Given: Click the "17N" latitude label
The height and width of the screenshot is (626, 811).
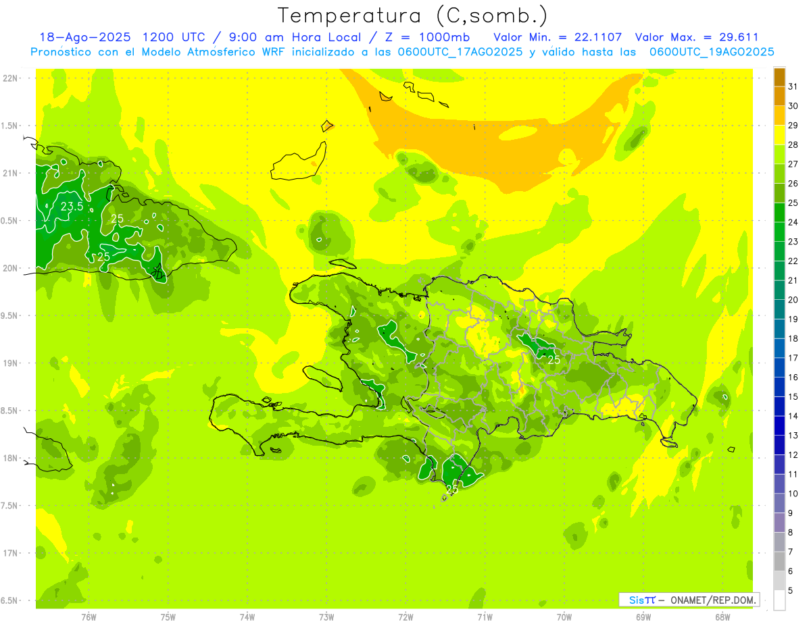Looking at the screenshot, I should [x=10, y=553].
